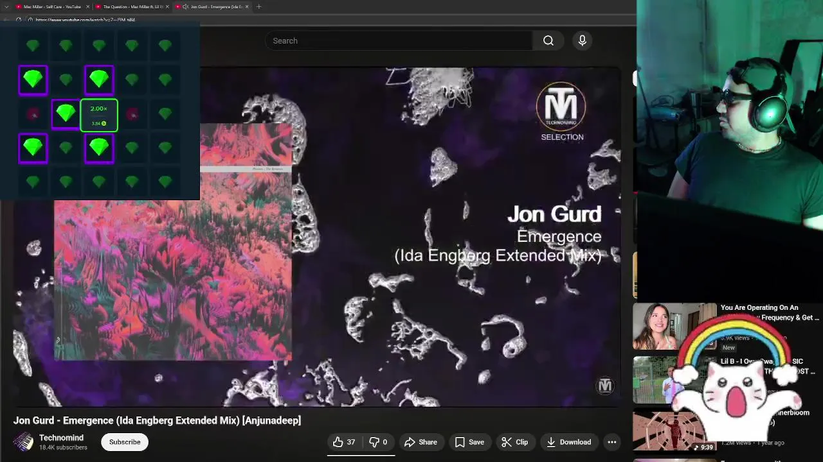Open the suggested video with 9:39 duration
This screenshot has height=462, width=823.
[x=674, y=431]
